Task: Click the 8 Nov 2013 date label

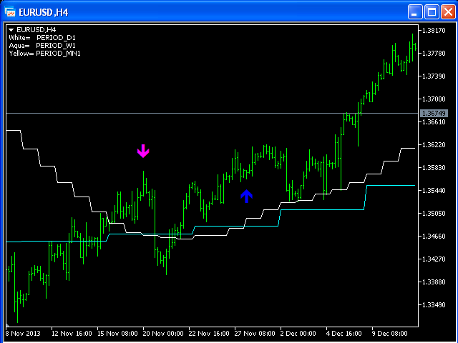Action: point(24,333)
